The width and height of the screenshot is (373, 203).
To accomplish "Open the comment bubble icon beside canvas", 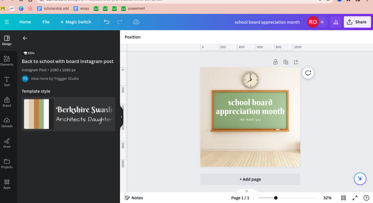I will pyautogui.click(x=308, y=73).
